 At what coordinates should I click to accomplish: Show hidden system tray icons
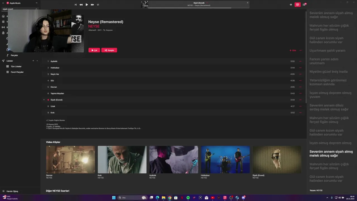pos(327,198)
